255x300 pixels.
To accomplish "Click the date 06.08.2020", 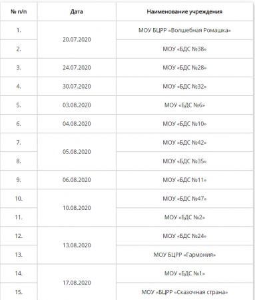I will coord(77,180).
